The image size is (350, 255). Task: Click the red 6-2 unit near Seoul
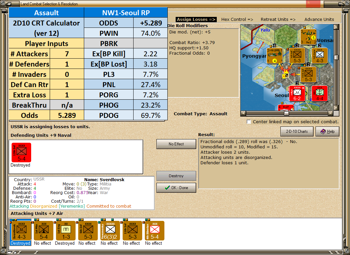tap(297, 93)
